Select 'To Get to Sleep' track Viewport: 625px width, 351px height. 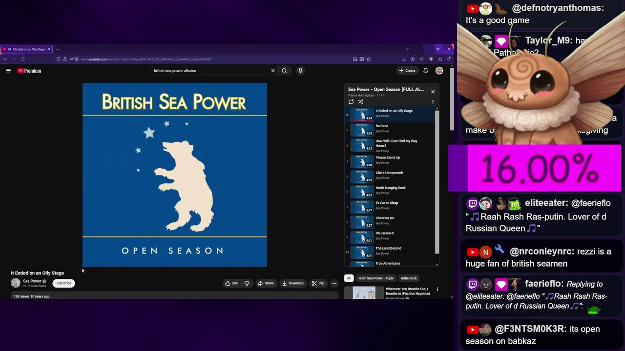(390, 206)
